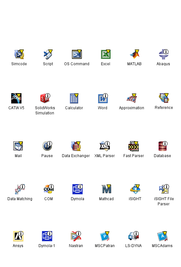This screenshot has height=267, width=181.
Task: Select the Mathcad component icon
Action: coord(106,189)
